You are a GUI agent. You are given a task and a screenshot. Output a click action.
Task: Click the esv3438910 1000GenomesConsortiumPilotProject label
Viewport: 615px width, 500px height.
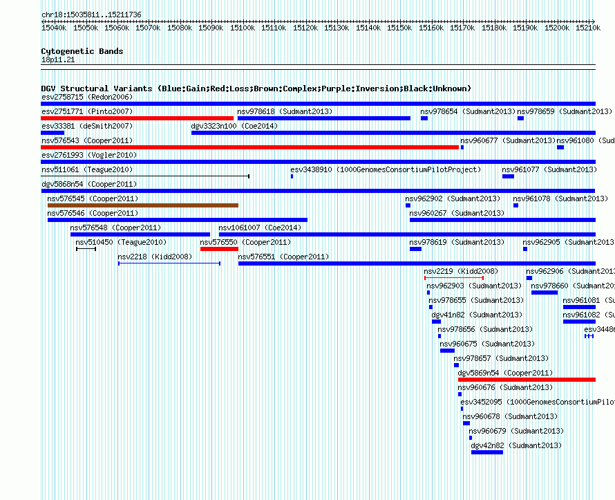(386, 169)
